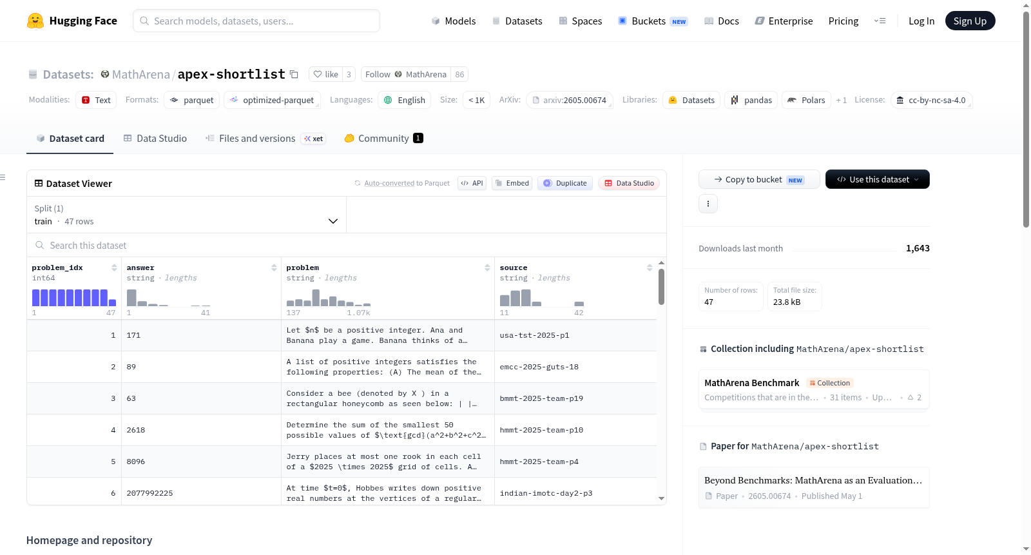Click Follow MathArena button
1031x555 pixels.
406,74
